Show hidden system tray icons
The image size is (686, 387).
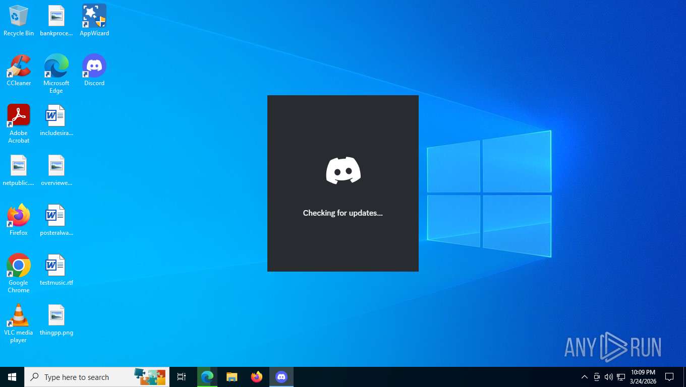click(x=585, y=377)
